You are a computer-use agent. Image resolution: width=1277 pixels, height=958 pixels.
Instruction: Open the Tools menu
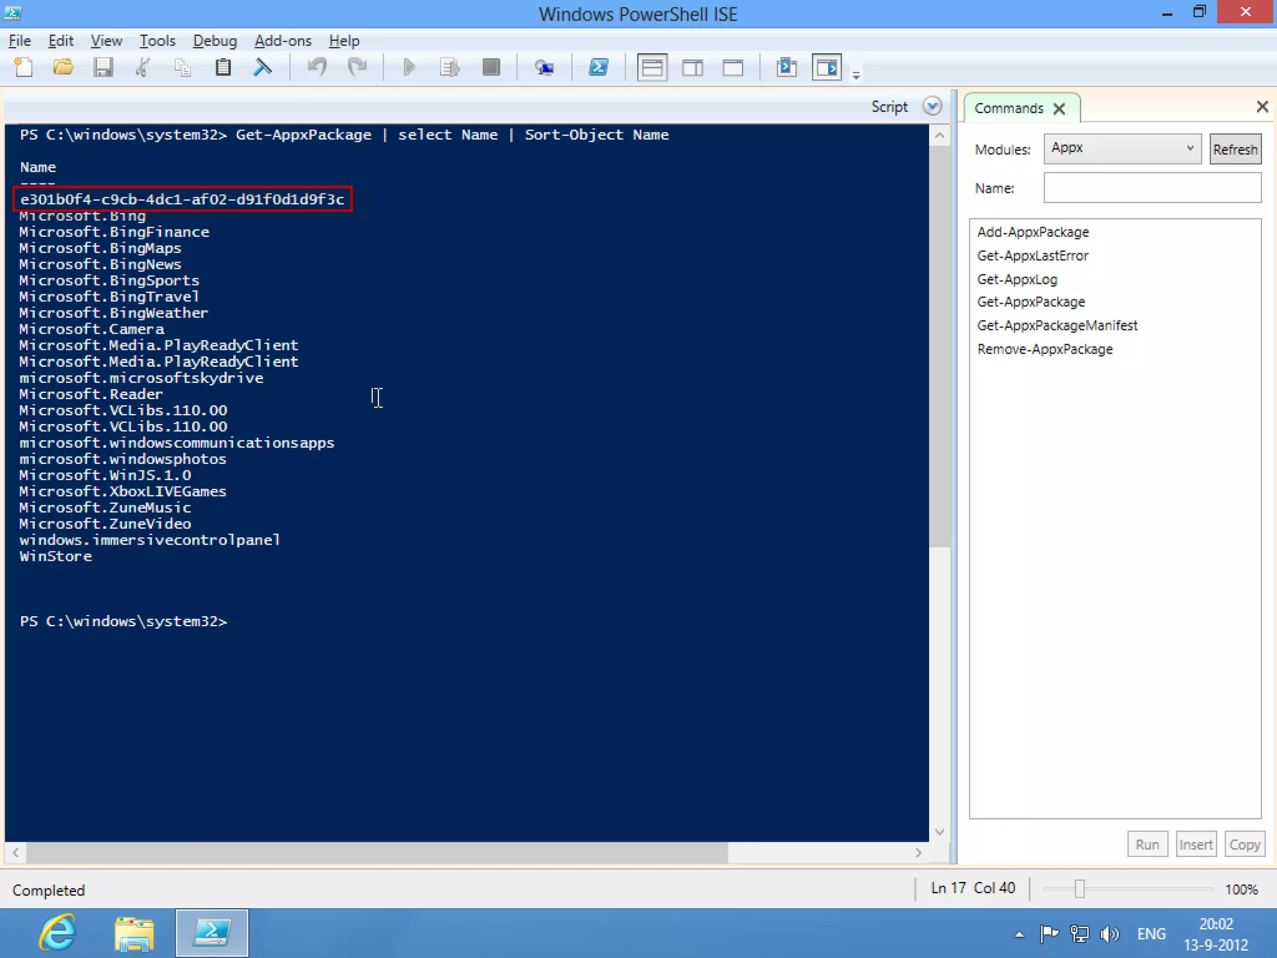[157, 41]
